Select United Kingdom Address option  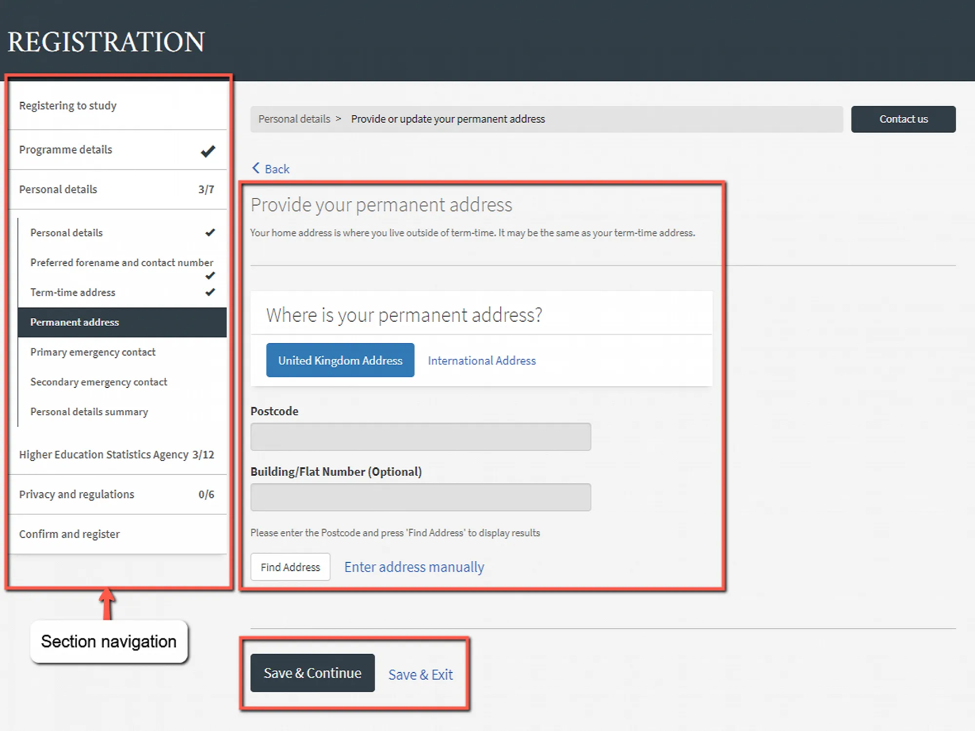coord(340,360)
